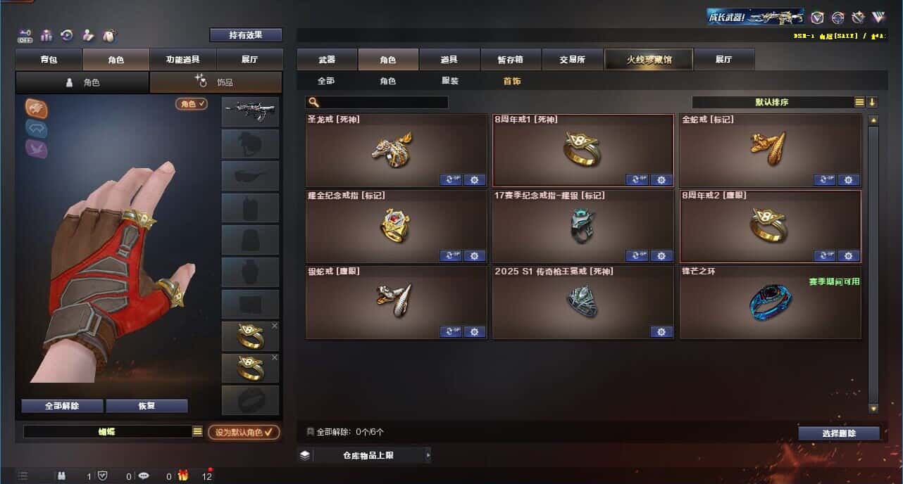Open the 默认排序 sort dropdown
Image resolution: width=903 pixels, height=484 pixels.
tap(773, 102)
